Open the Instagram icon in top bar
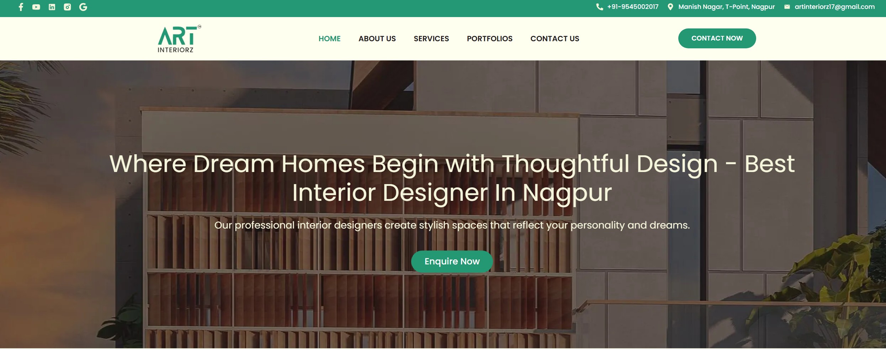The height and width of the screenshot is (349, 886). [67, 7]
